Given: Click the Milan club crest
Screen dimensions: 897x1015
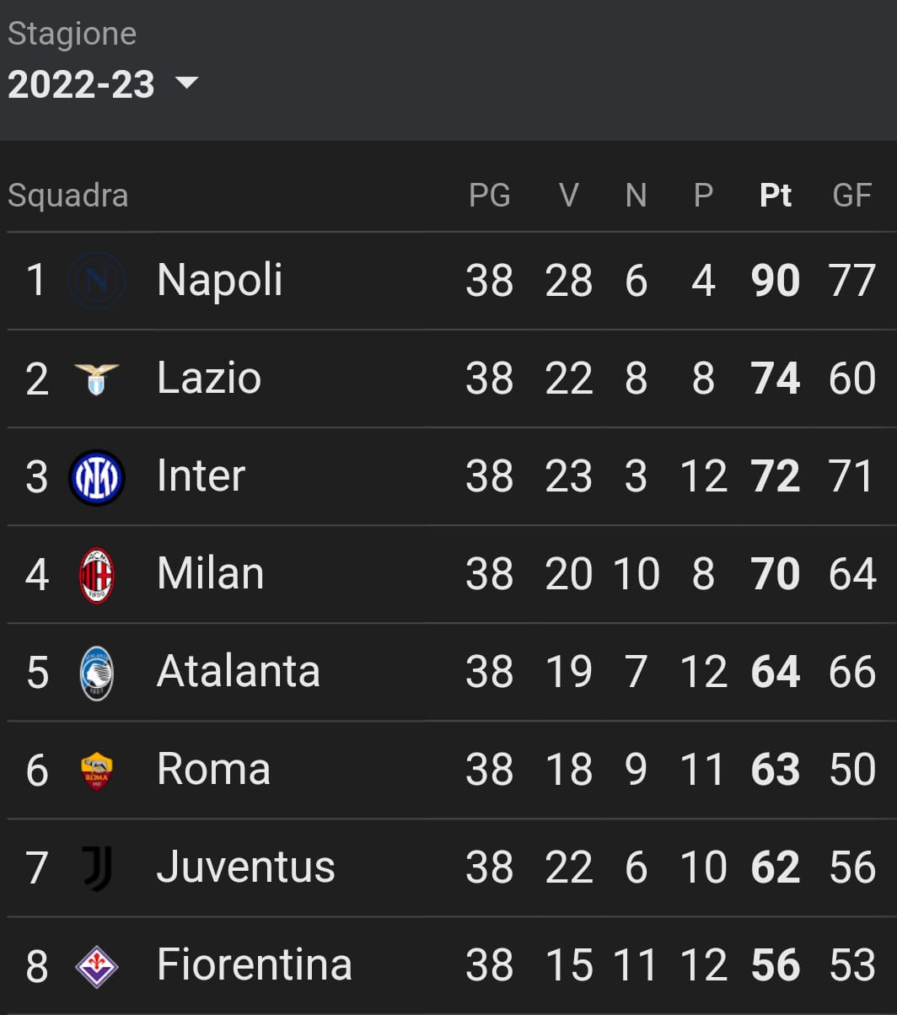Looking at the screenshot, I should tap(97, 575).
